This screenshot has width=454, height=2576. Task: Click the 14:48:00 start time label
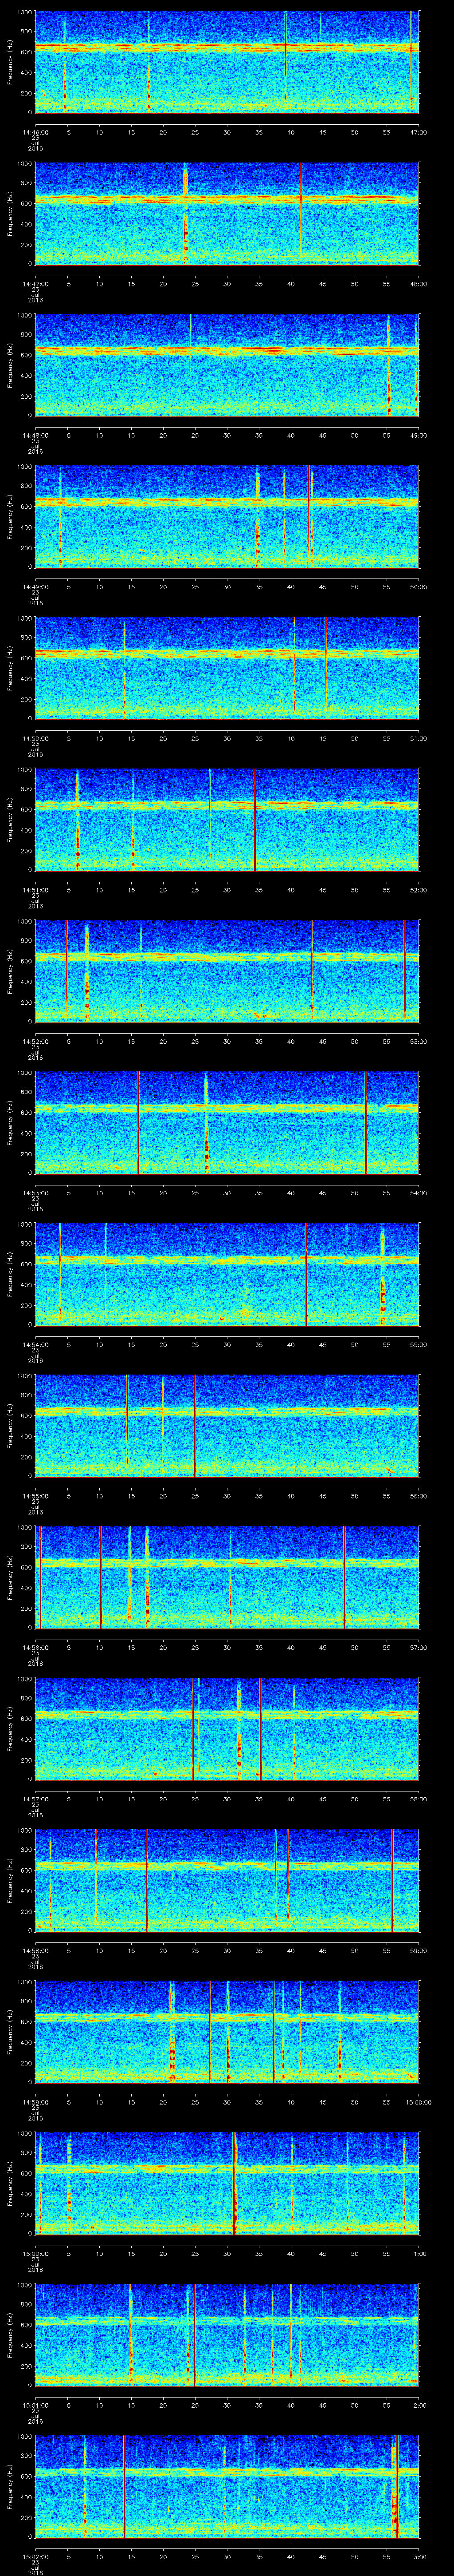36,435
